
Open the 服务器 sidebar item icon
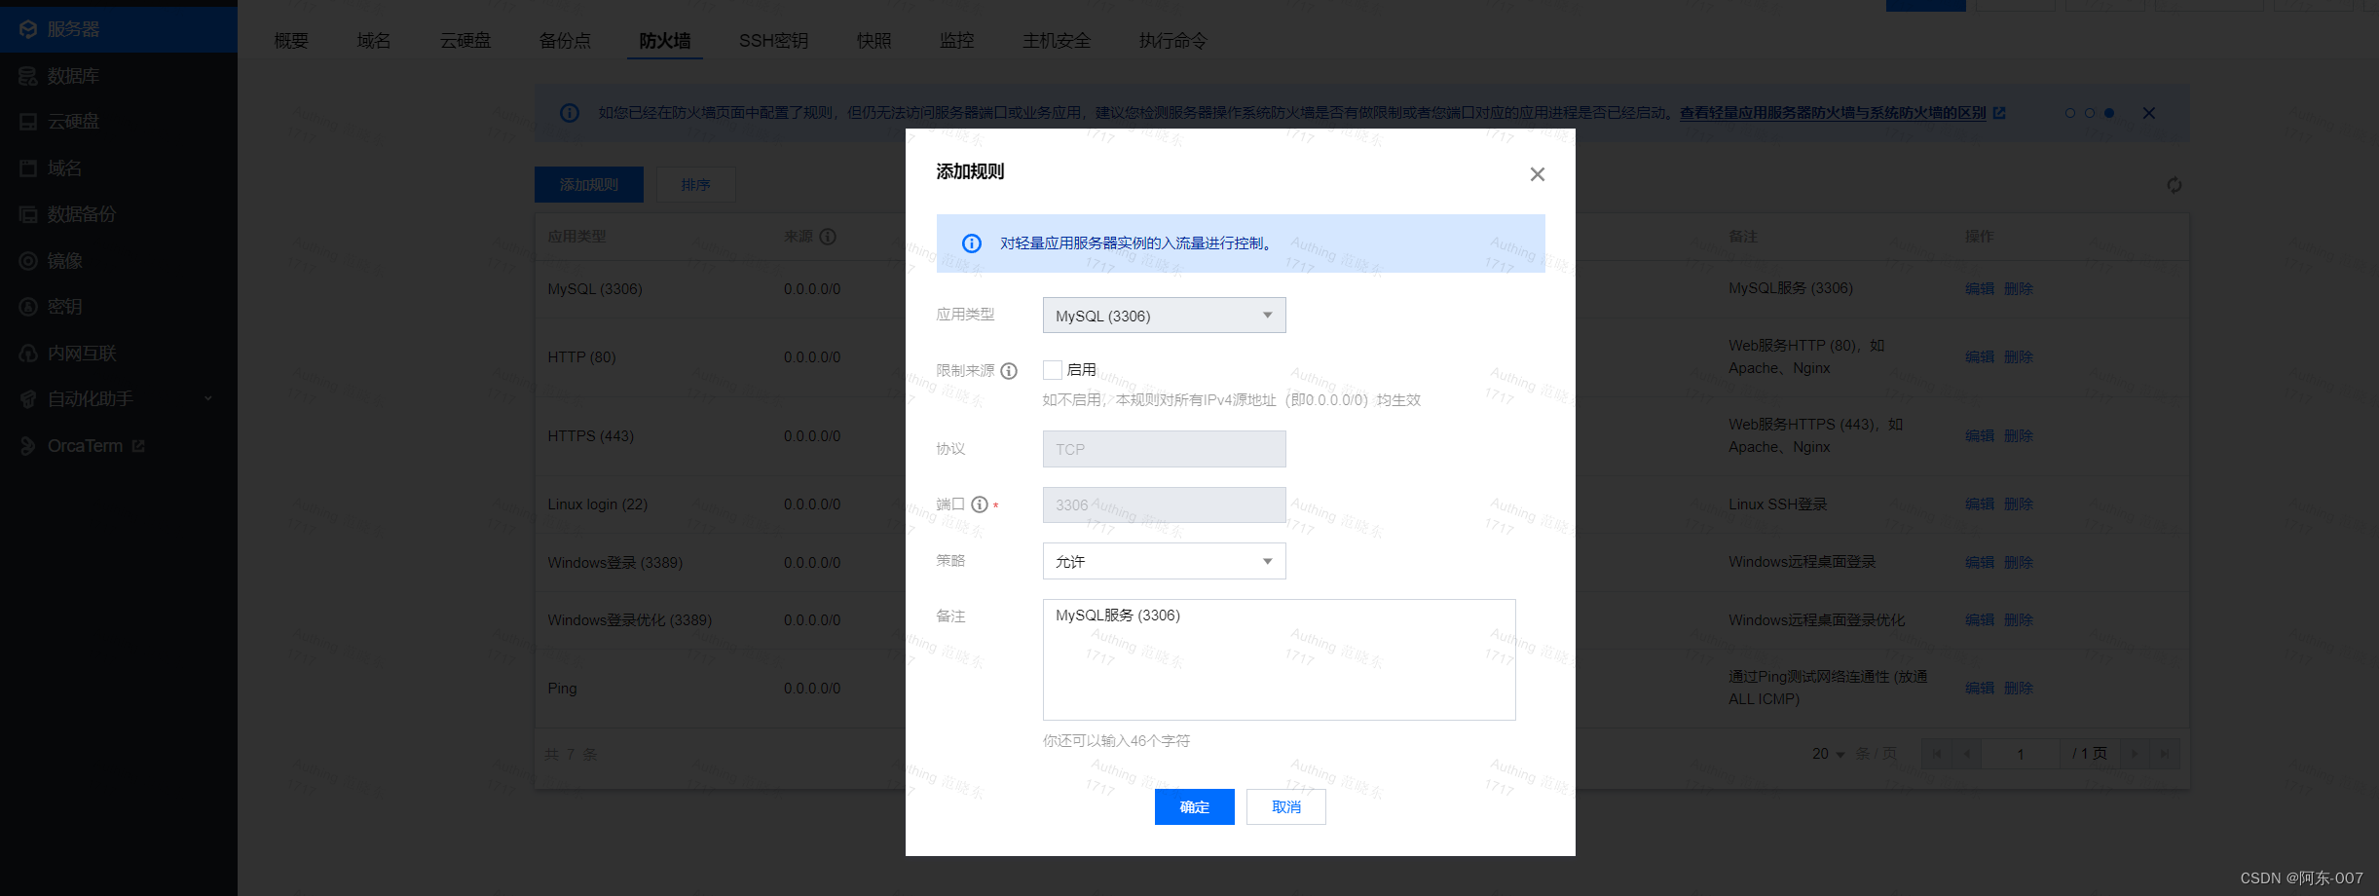pyautogui.click(x=28, y=29)
